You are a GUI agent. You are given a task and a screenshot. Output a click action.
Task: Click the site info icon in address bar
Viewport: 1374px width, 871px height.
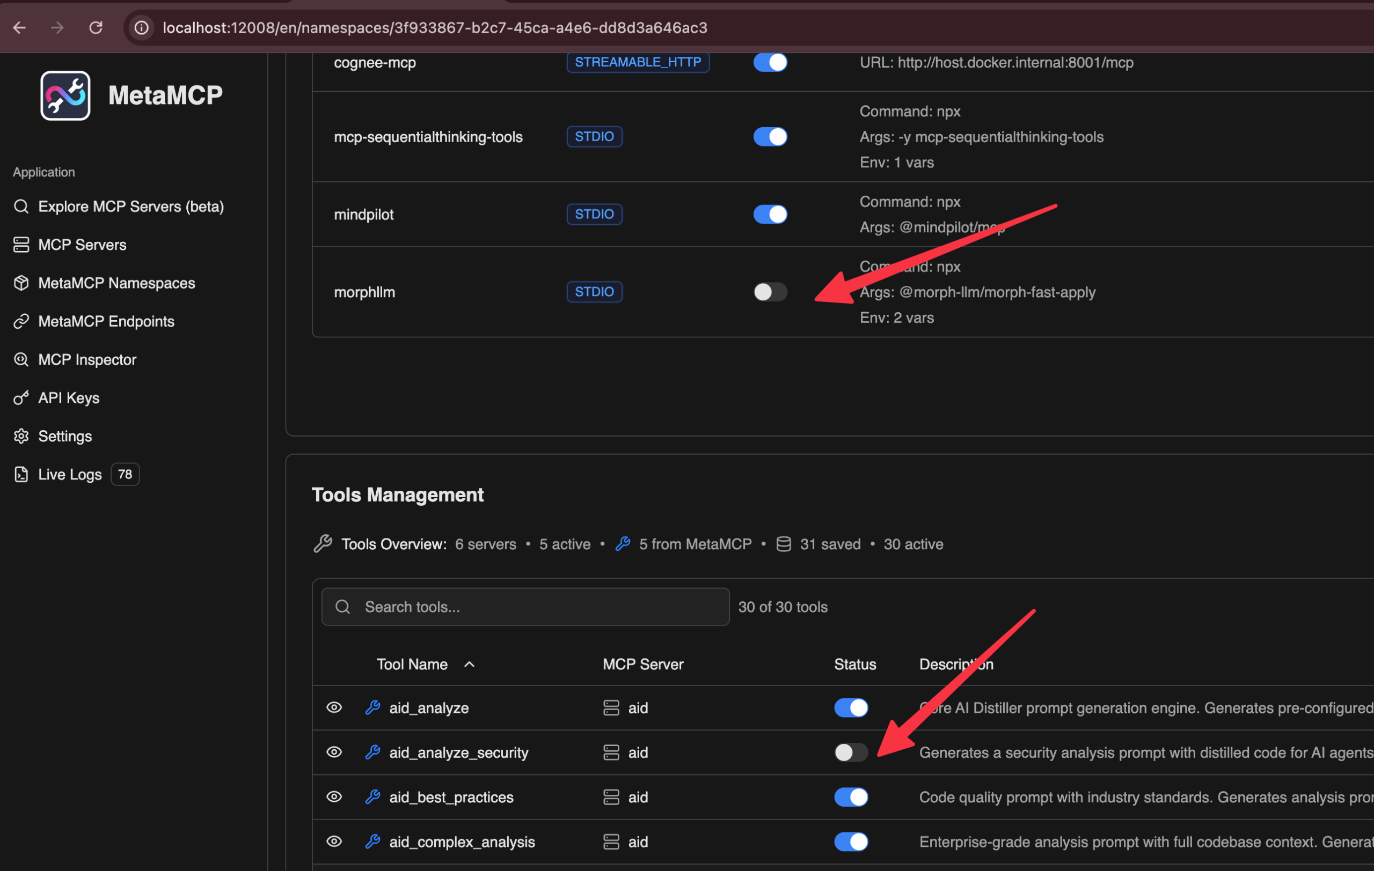tap(142, 27)
